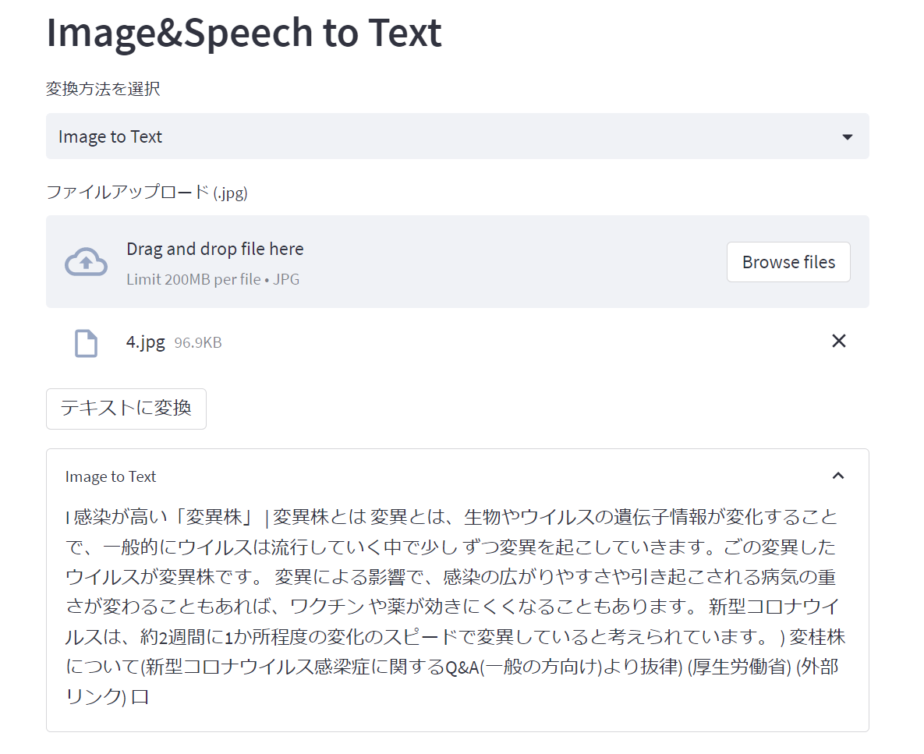The width and height of the screenshot is (924, 754).
Task: Click the 4.jpg file name
Action: pyautogui.click(x=146, y=342)
